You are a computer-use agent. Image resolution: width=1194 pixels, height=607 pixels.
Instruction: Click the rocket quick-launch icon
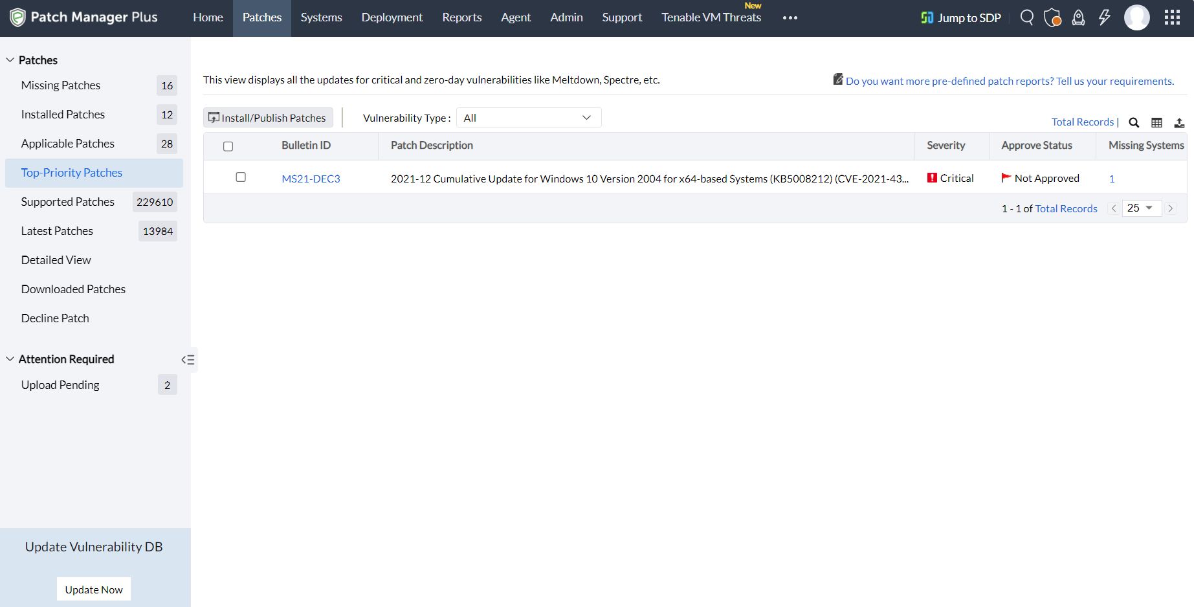point(1078,17)
